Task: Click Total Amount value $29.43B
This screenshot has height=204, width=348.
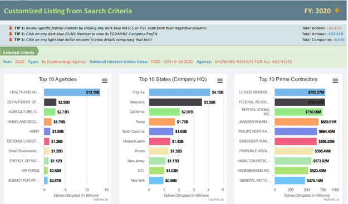Action: (336, 34)
